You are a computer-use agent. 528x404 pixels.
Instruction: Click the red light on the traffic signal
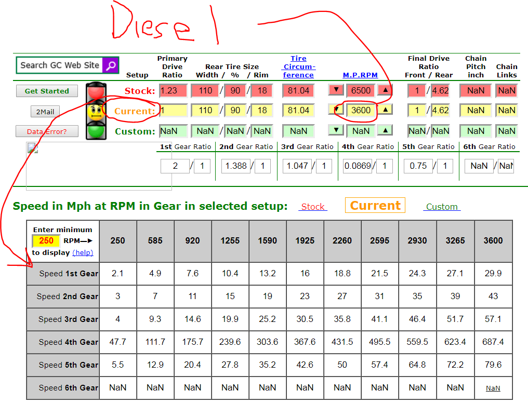(x=96, y=92)
